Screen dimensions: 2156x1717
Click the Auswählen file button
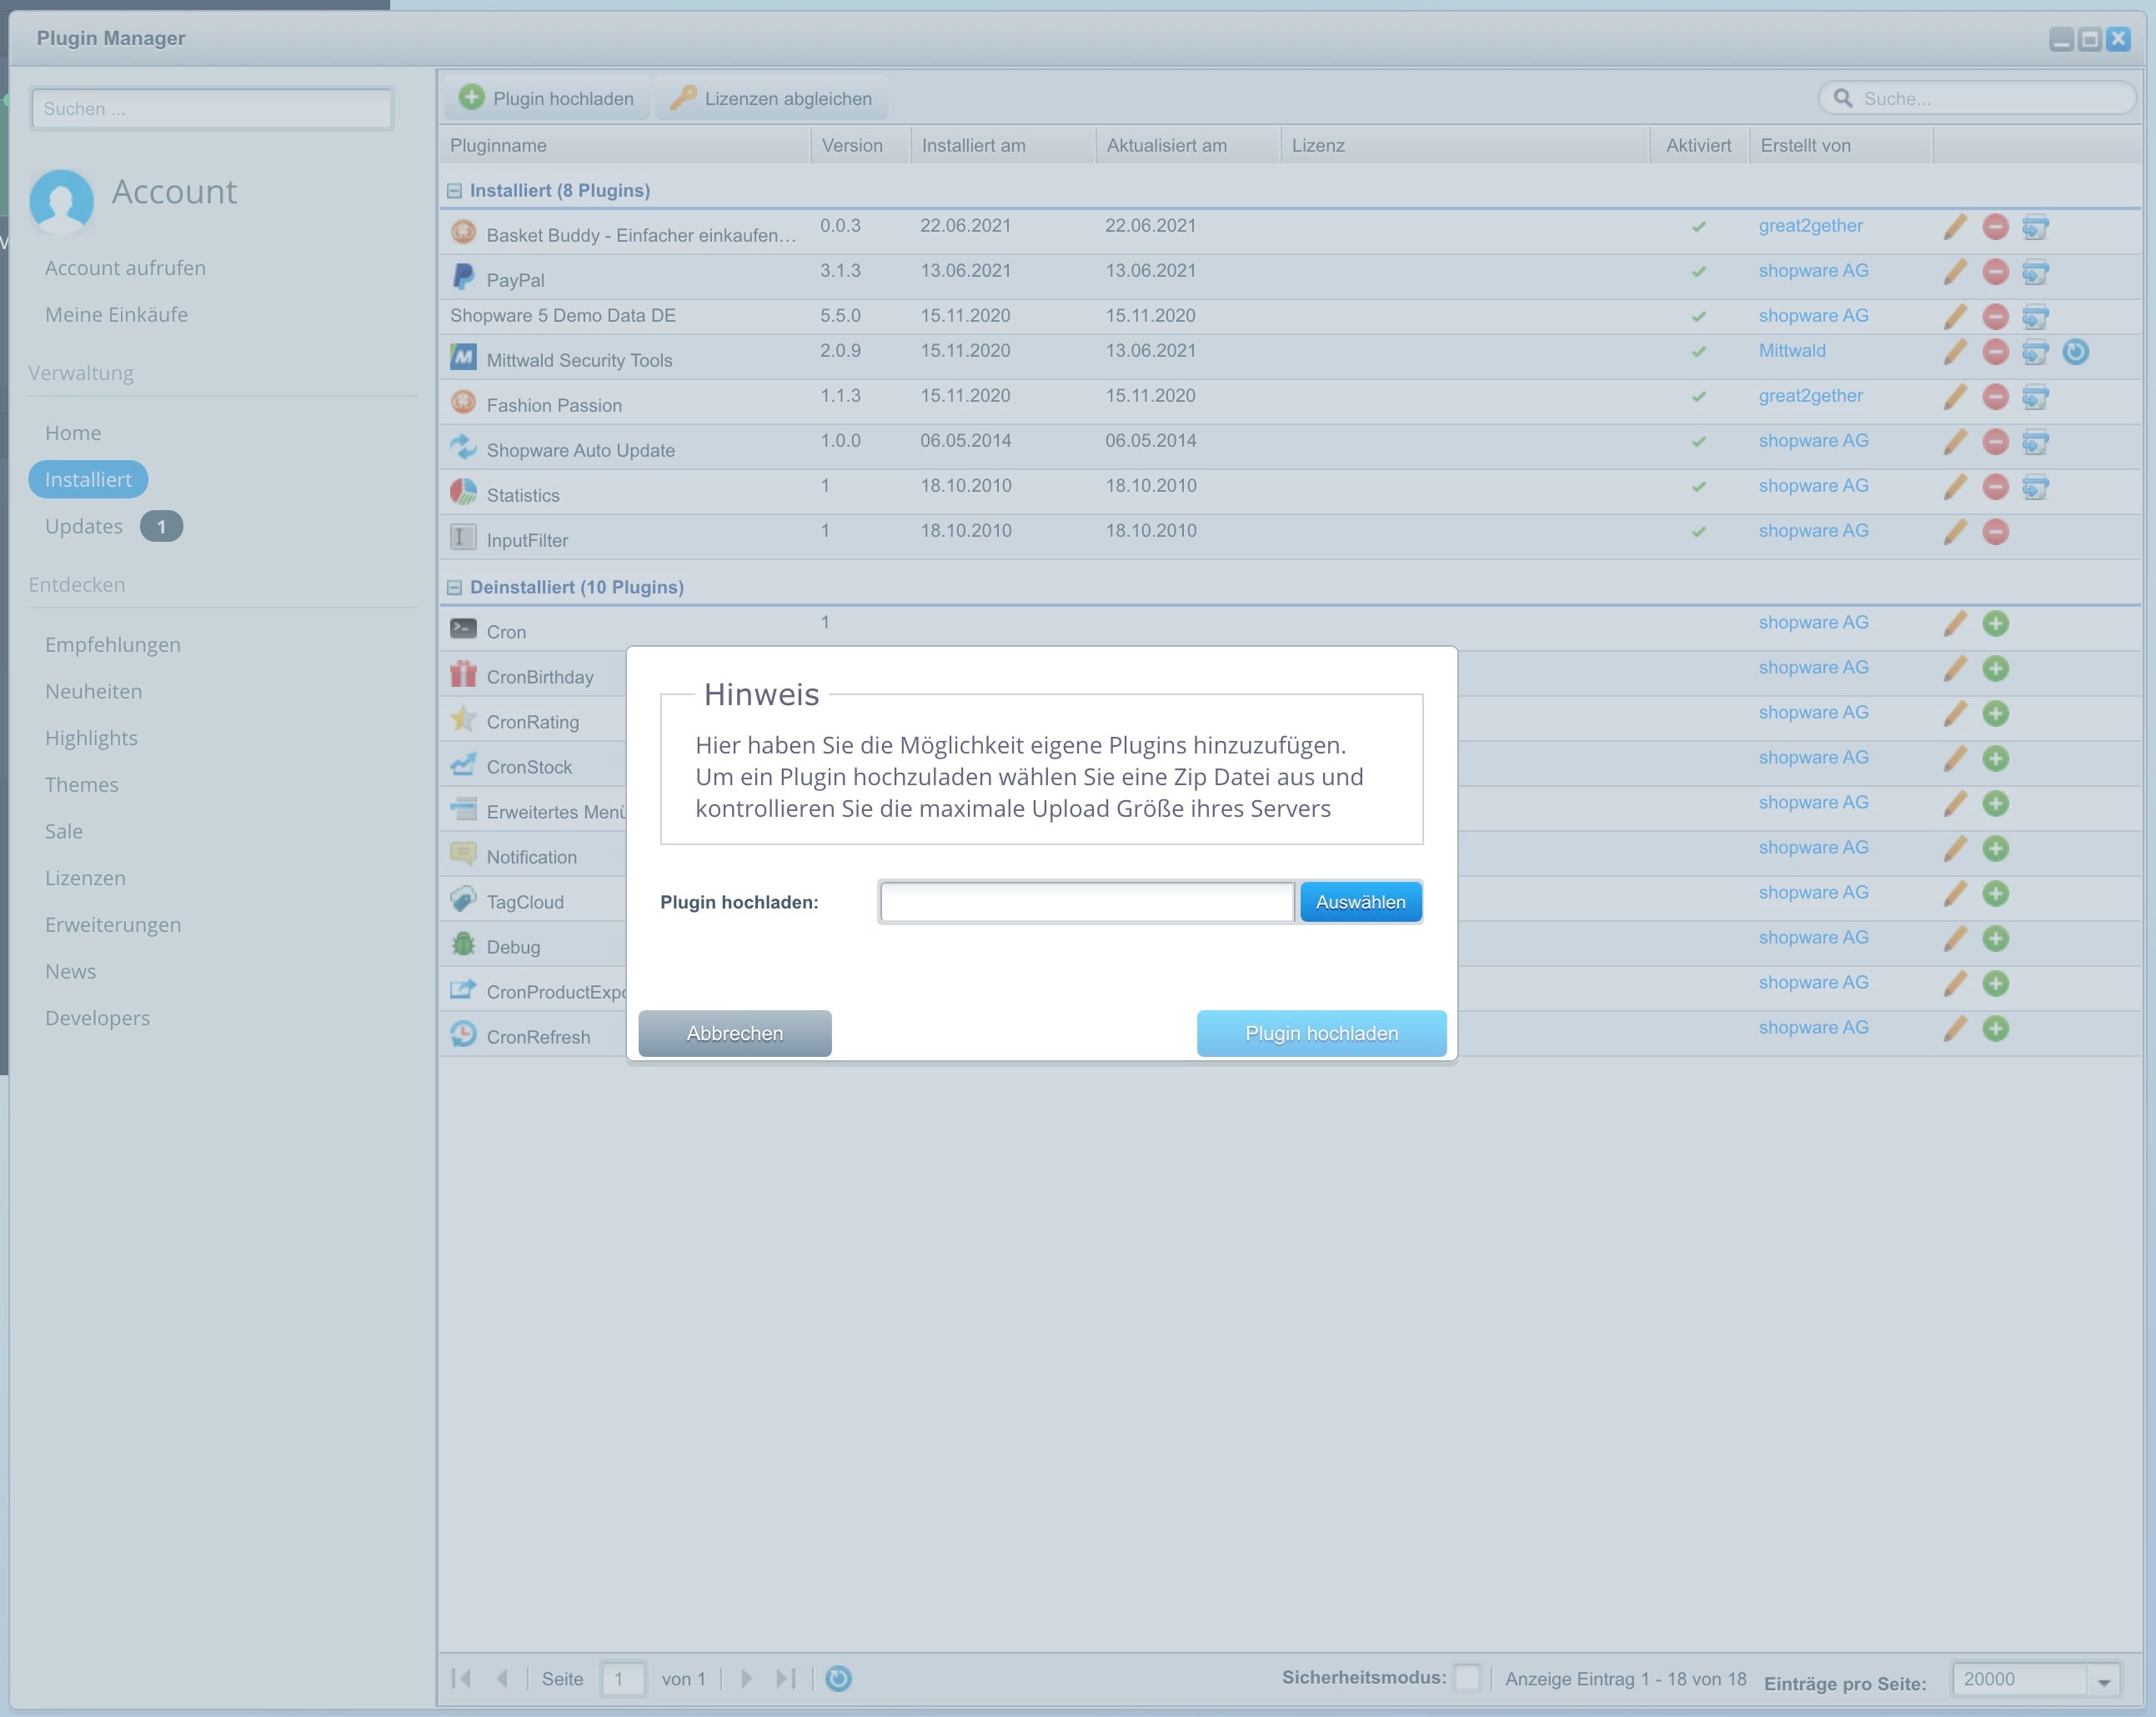pyautogui.click(x=1360, y=902)
